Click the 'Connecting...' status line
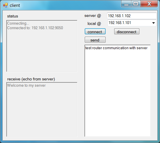This screenshot has width=160, height=143. pos(18,23)
